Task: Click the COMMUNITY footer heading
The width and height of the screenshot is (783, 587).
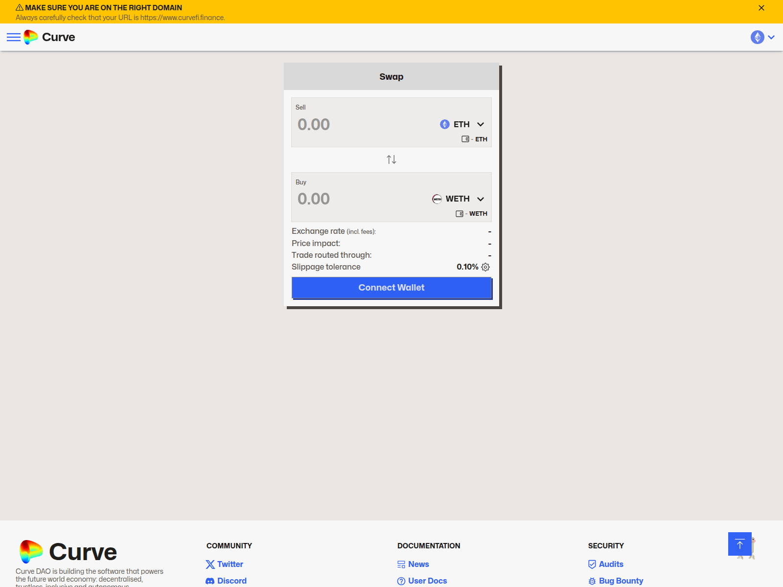Action: (229, 546)
